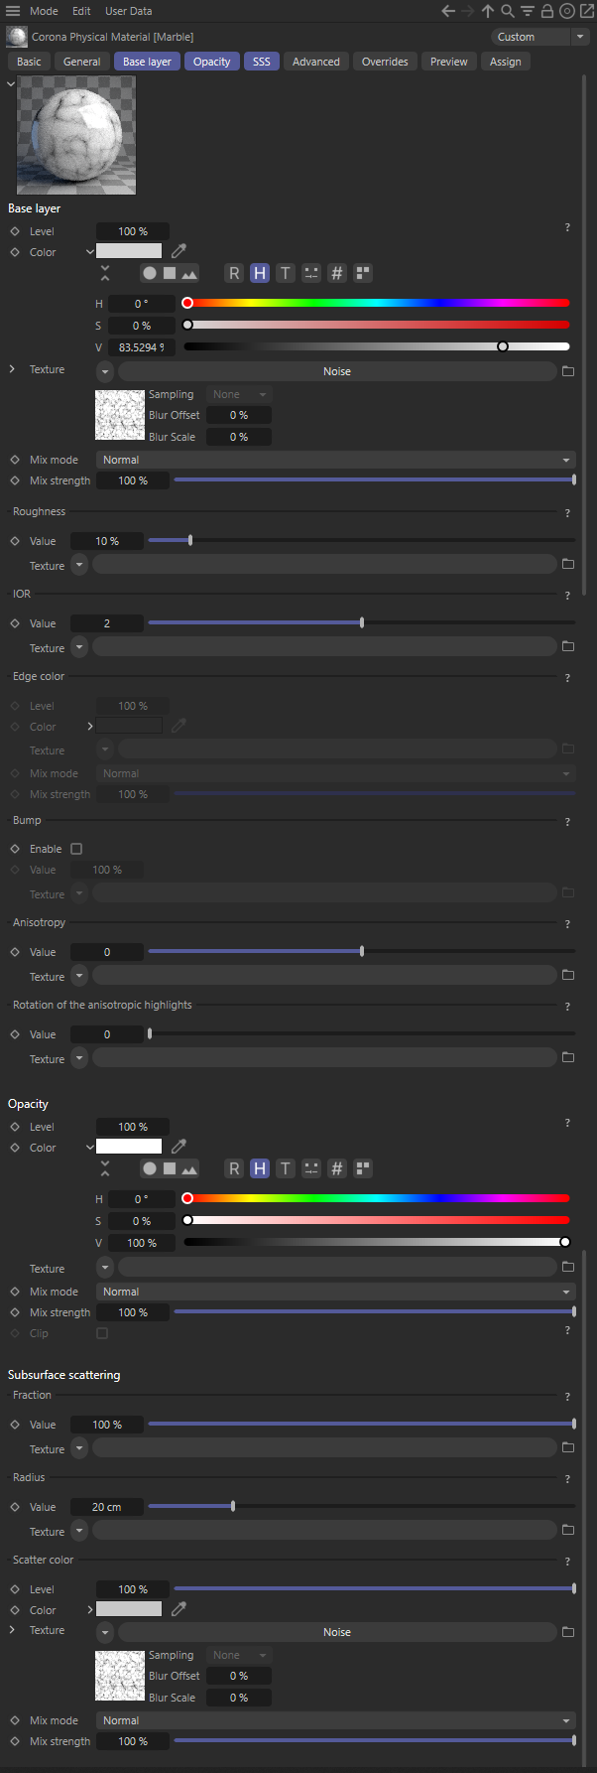Open the Custom layout dropdown
This screenshot has height=1773, width=597.
coord(540,37)
